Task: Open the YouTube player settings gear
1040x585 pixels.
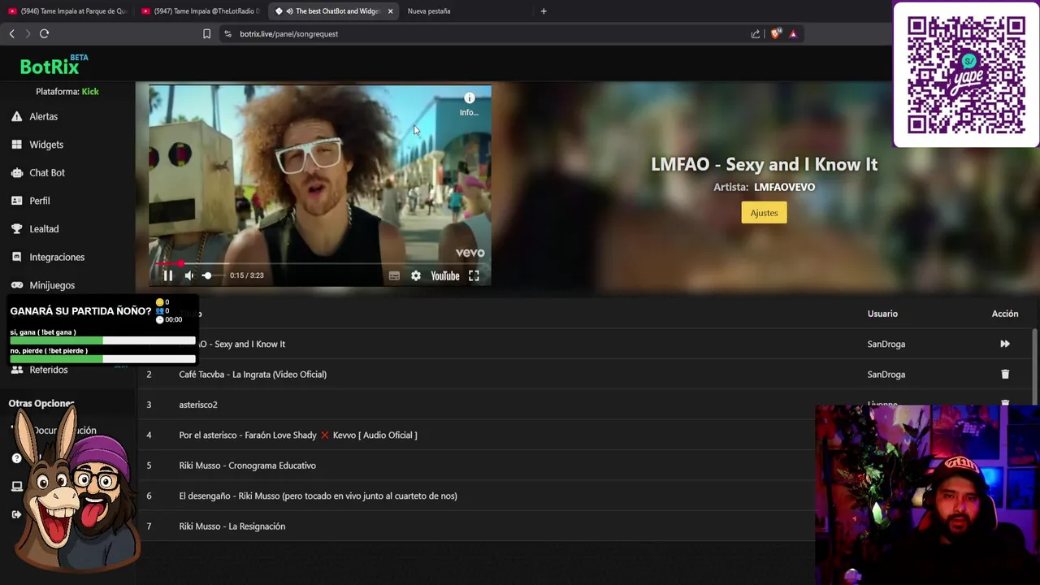Action: [x=416, y=275]
